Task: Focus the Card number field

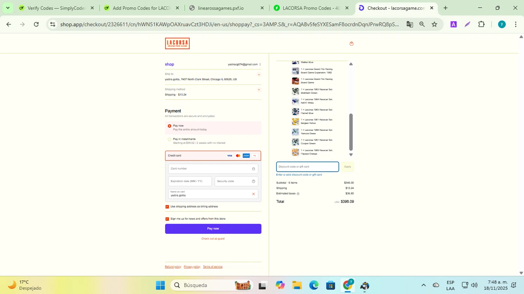Action: tap(213, 169)
